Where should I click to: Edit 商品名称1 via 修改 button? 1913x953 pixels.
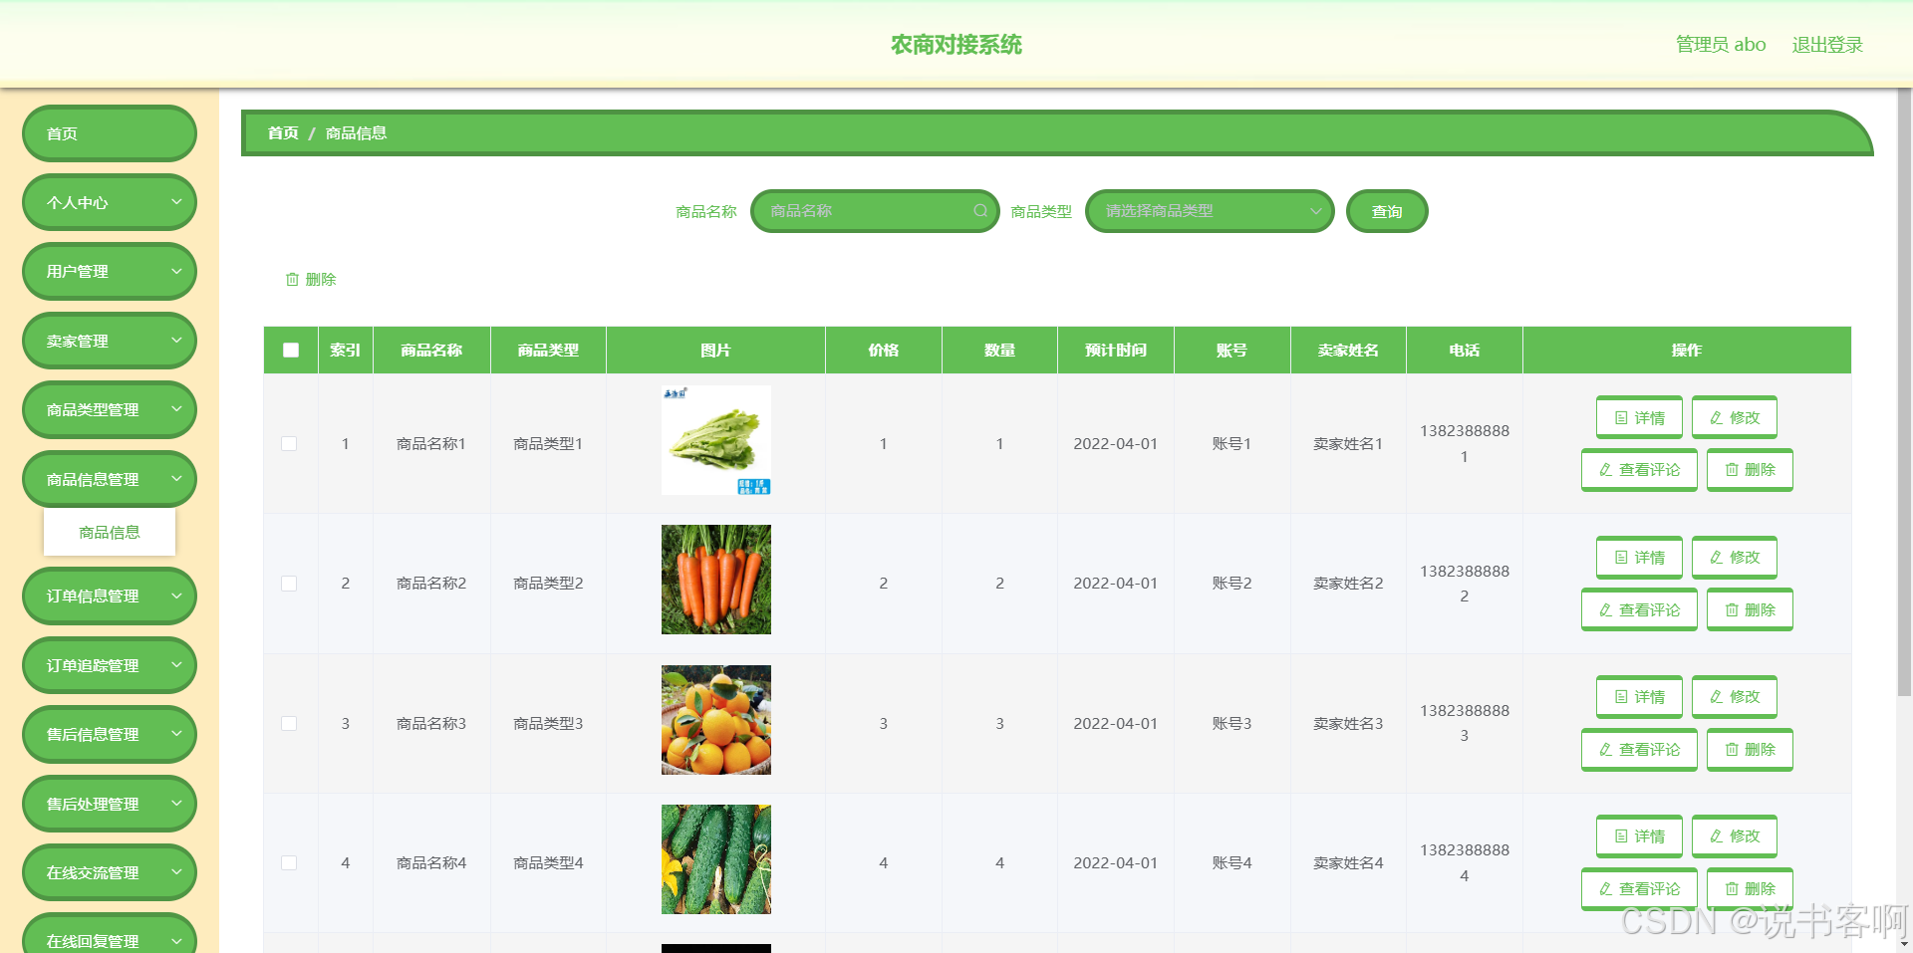point(1735,418)
